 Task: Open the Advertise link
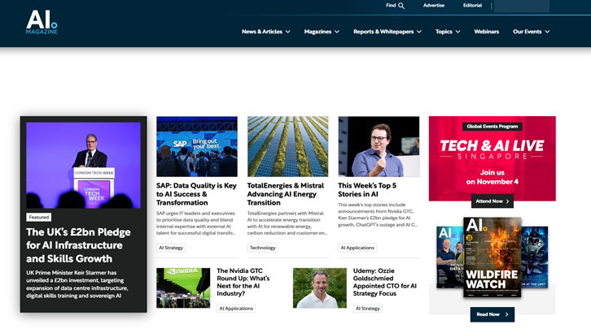[433, 5]
